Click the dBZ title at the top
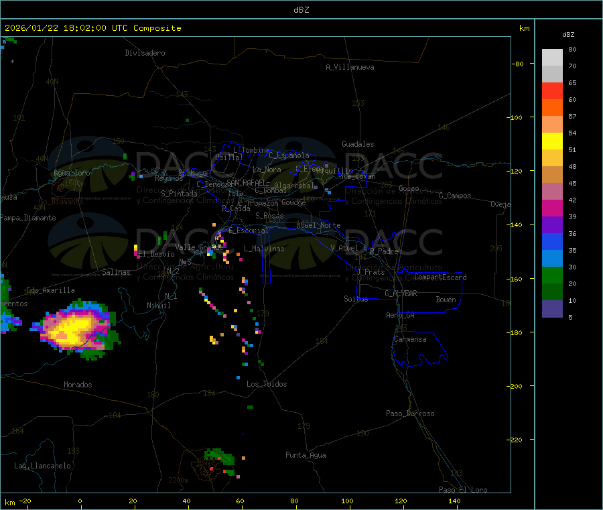The image size is (603, 510). click(x=301, y=10)
